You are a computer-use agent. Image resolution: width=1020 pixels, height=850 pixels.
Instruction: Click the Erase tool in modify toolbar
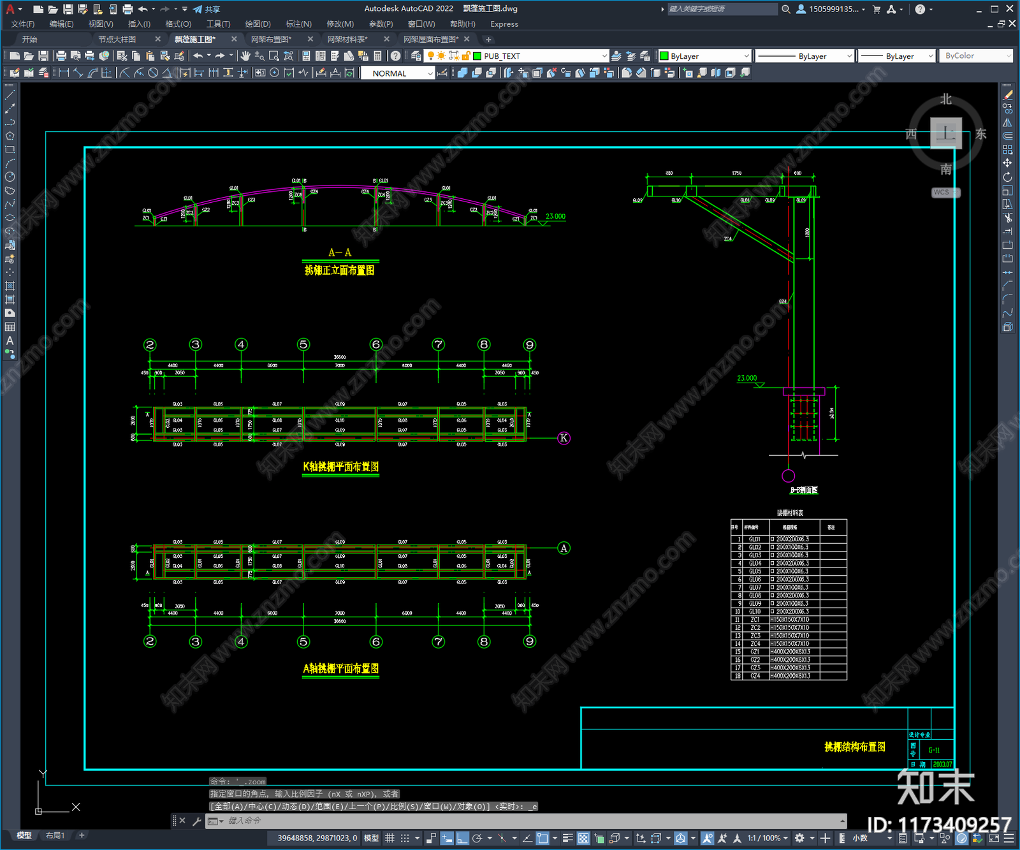(1008, 95)
